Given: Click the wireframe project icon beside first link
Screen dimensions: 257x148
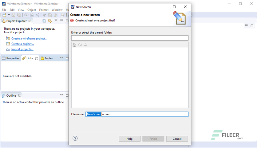Looking at the screenshot, I should click(8, 38).
